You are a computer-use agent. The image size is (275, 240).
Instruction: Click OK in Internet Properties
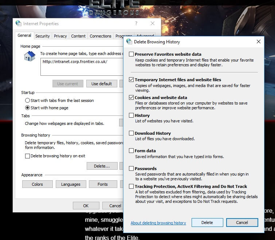86,206
